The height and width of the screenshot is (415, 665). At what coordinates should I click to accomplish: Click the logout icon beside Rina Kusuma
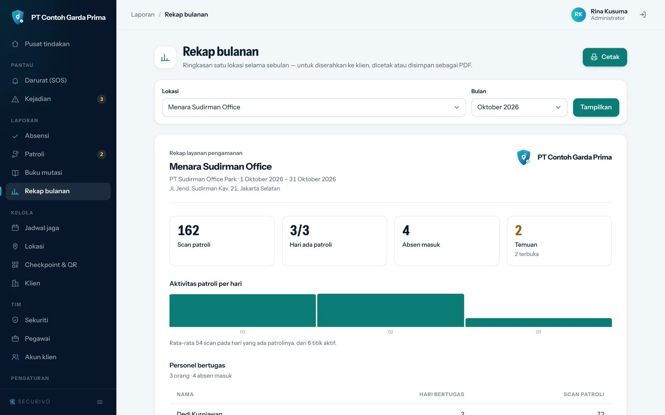tap(643, 15)
